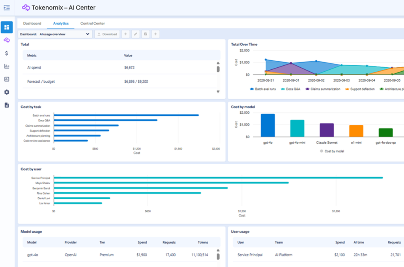Open the document page sidebar icon
Viewport: 404px width, 267px height.
[7, 105]
